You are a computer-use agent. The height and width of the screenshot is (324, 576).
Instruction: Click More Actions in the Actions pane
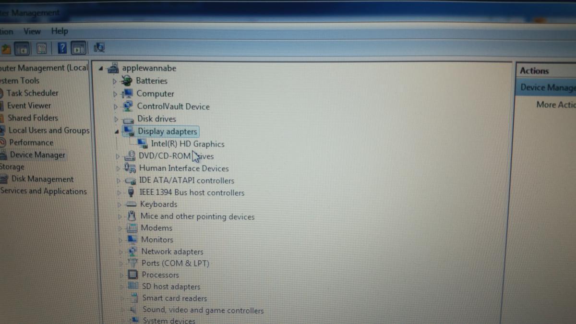pyautogui.click(x=555, y=105)
